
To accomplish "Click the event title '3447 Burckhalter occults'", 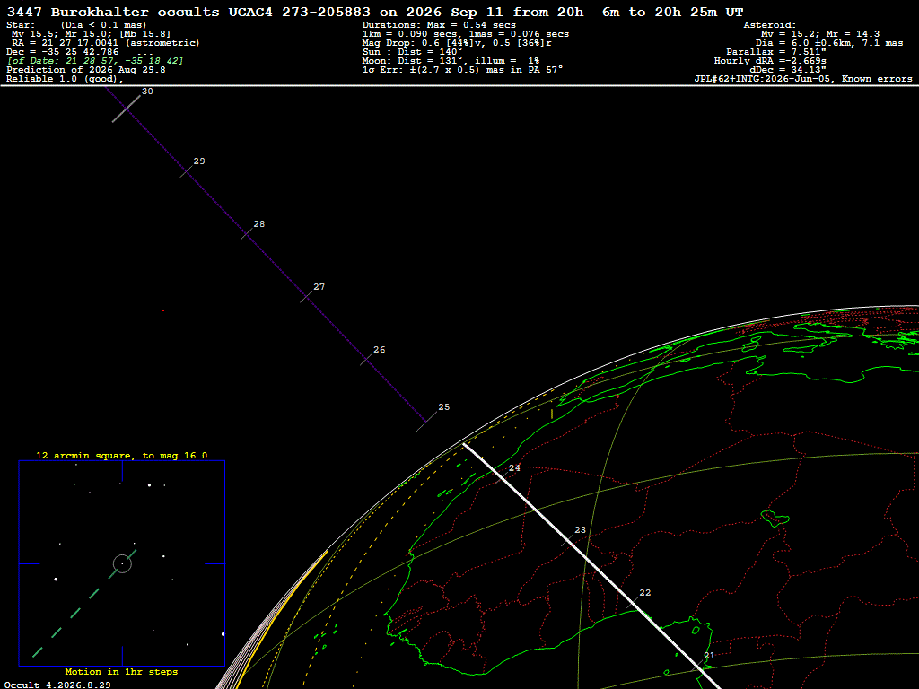I will [113, 13].
